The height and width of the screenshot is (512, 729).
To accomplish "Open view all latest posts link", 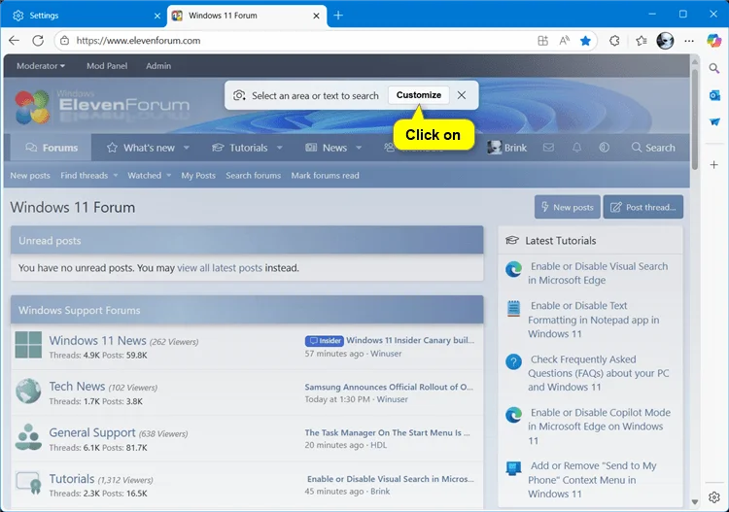I will (x=220, y=267).
